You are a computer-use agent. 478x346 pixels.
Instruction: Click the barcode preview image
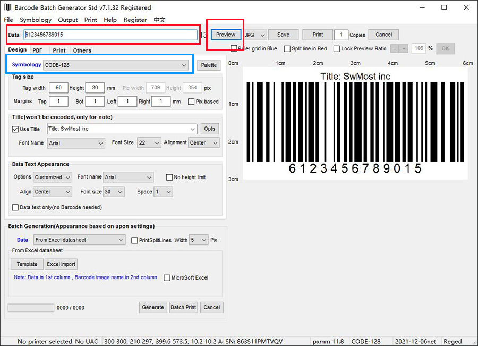[x=355, y=123]
